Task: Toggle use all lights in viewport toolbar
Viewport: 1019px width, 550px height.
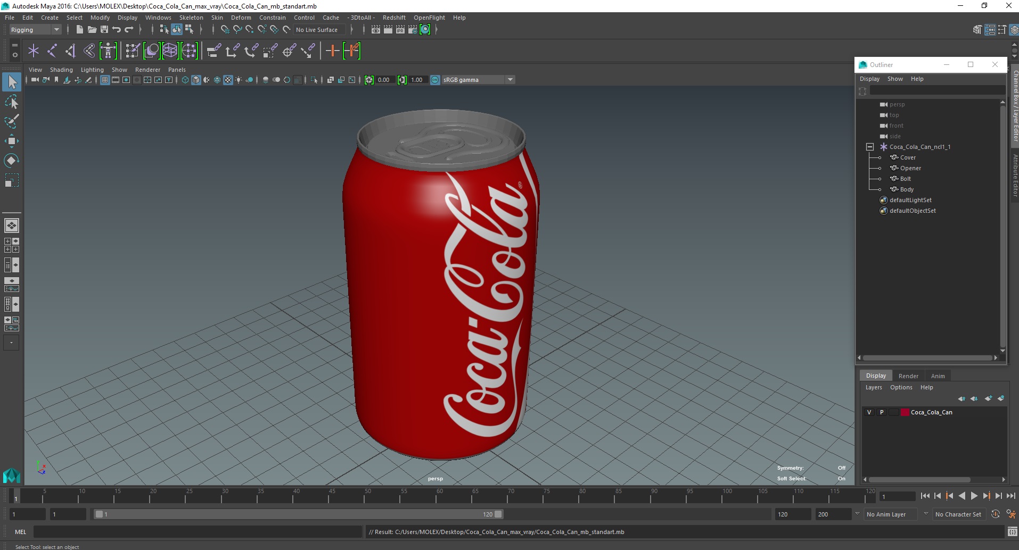Action: (239, 80)
